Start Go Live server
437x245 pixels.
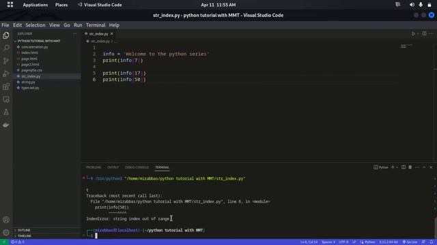click(410, 242)
